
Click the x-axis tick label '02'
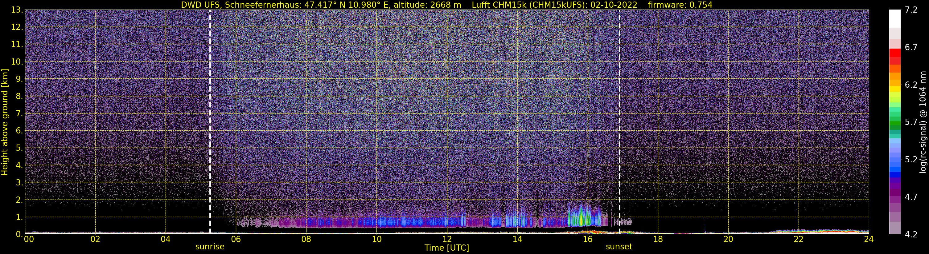(95, 239)
